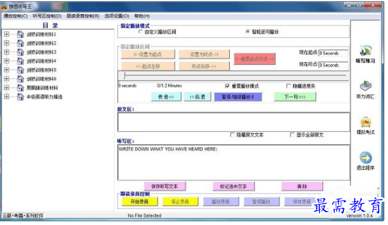Click inside the 听写区 dictation text area
388x225 pixels.
coord(234,162)
